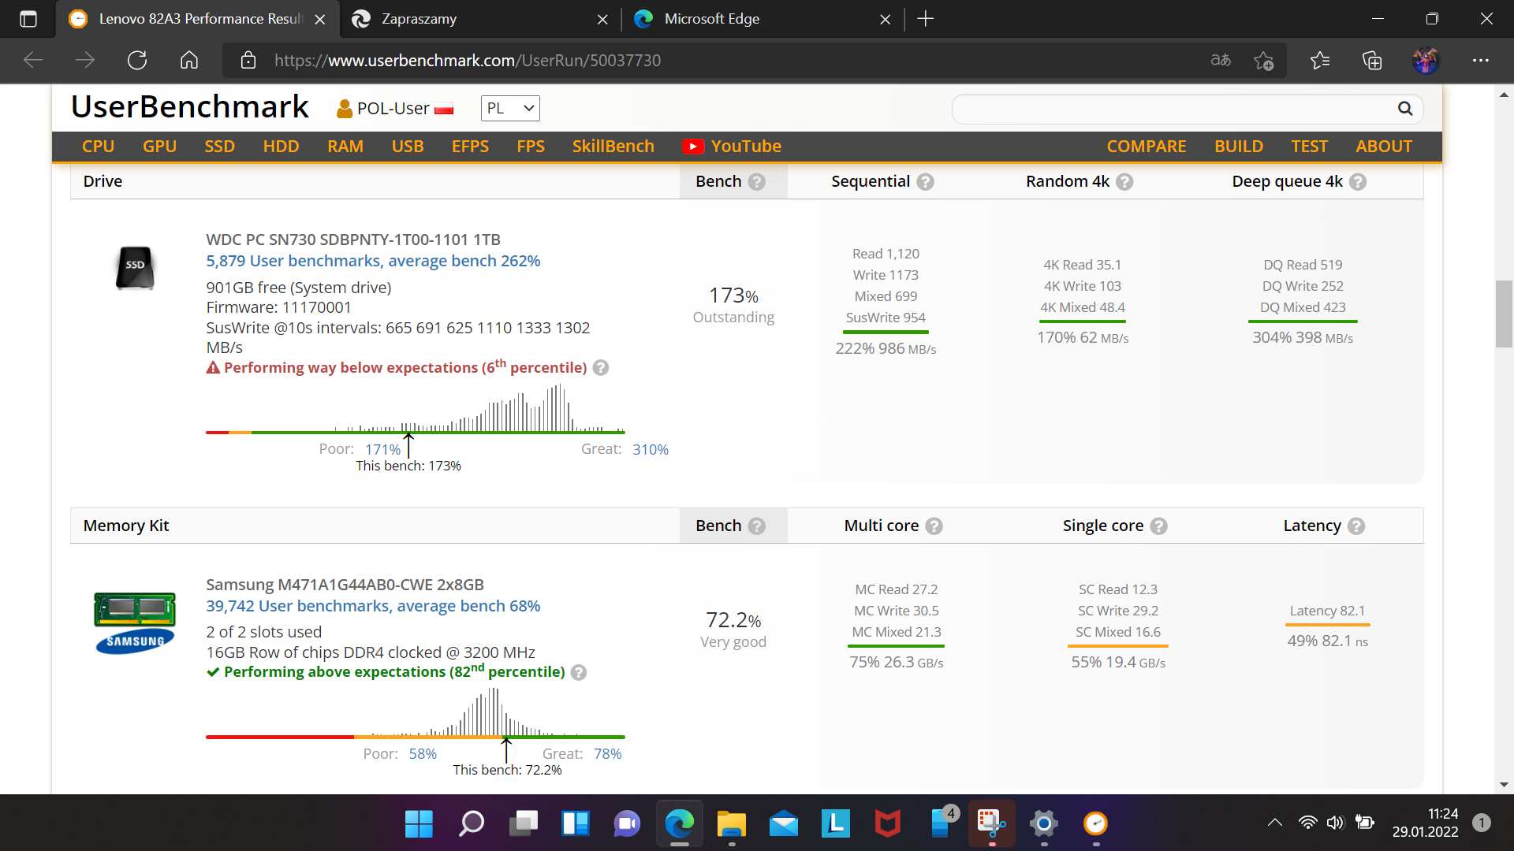This screenshot has height=851, width=1514.
Task: Expand the PL language dropdown
Action: click(x=510, y=109)
